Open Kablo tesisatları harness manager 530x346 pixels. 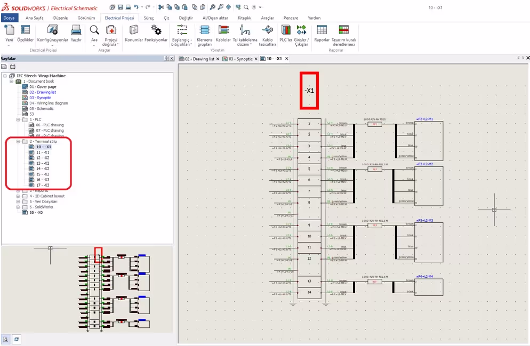coord(267,36)
